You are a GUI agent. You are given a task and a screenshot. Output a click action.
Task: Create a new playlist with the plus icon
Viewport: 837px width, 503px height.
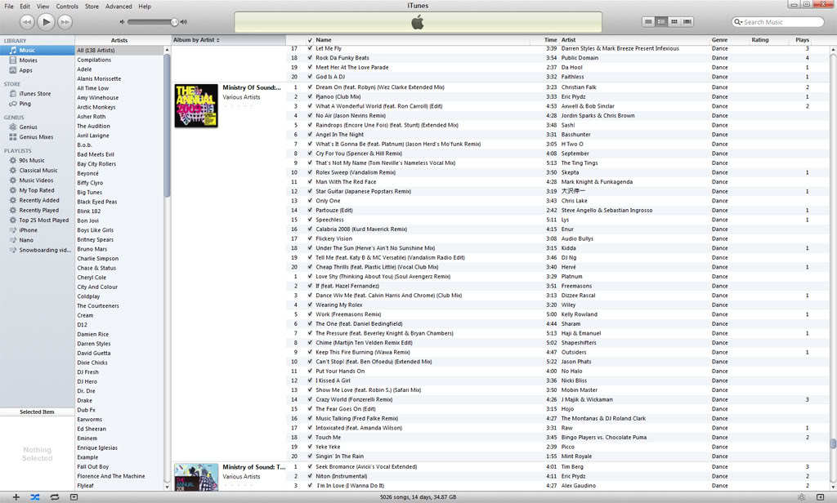click(16, 496)
